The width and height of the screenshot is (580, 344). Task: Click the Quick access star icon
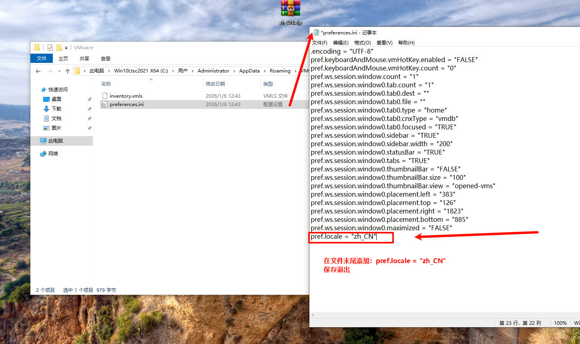[x=44, y=90]
